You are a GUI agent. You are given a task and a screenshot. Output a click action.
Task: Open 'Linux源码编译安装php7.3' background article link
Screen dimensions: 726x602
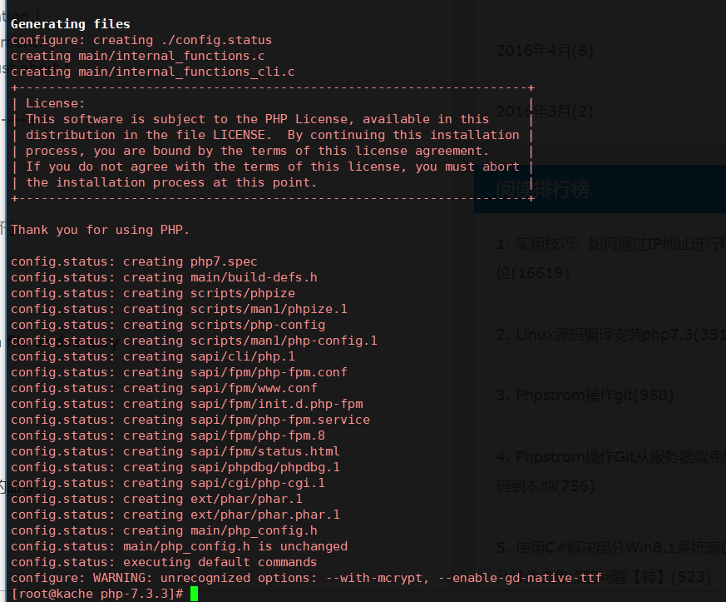611,334
